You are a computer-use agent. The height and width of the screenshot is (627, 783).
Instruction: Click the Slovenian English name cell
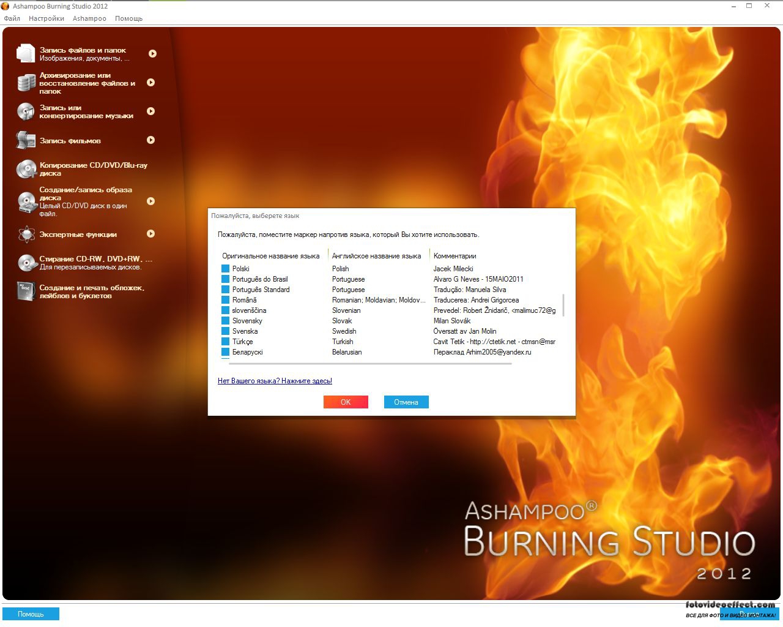(x=346, y=310)
